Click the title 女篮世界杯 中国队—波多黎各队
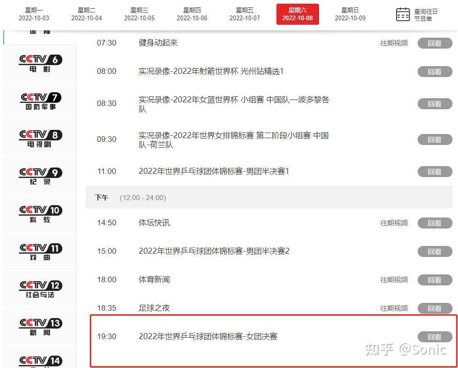This screenshot has width=458, height=368. pyautogui.click(x=234, y=104)
